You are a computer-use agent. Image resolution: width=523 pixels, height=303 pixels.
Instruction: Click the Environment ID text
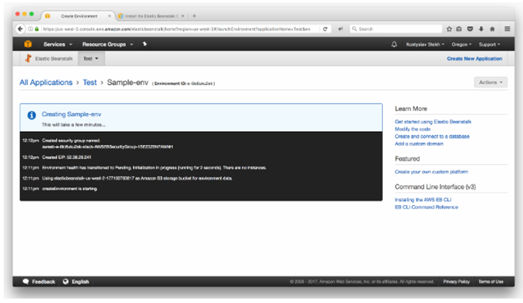click(184, 84)
